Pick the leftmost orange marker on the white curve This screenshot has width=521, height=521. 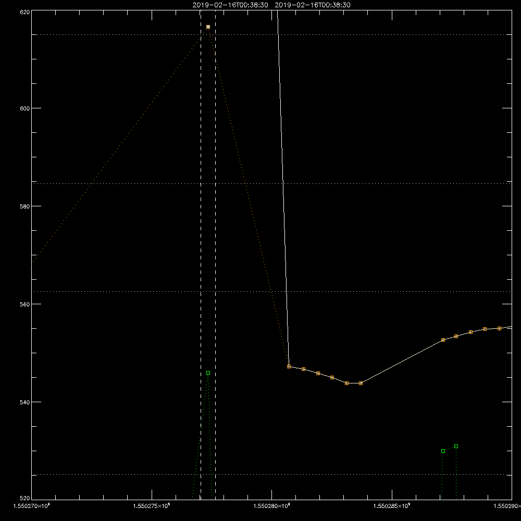click(289, 366)
